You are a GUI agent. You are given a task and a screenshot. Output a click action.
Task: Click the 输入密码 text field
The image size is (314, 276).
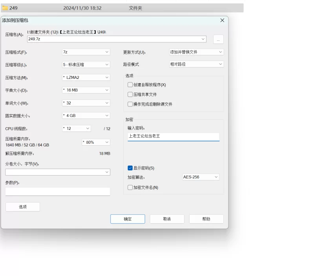coord(173,137)
